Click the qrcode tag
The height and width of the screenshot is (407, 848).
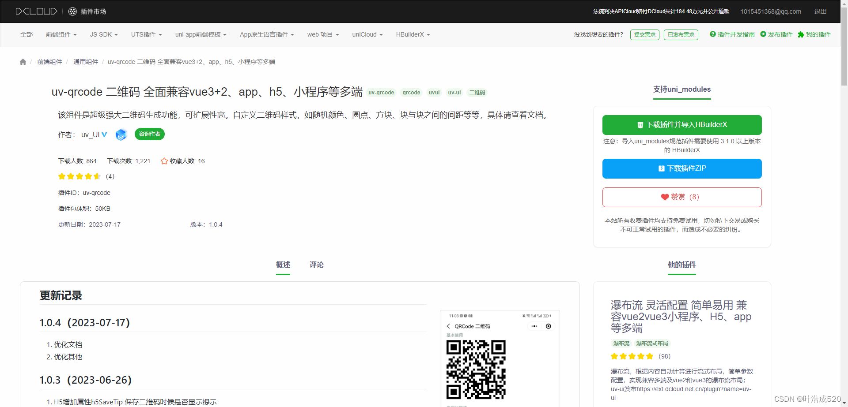[411, 93]
